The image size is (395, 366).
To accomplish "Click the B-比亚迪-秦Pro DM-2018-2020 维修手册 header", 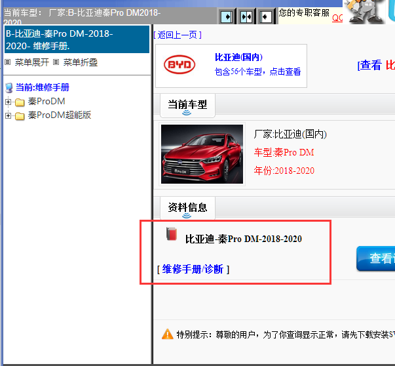I will [77, 39].
